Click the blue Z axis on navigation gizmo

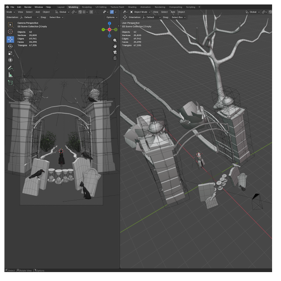110,23
